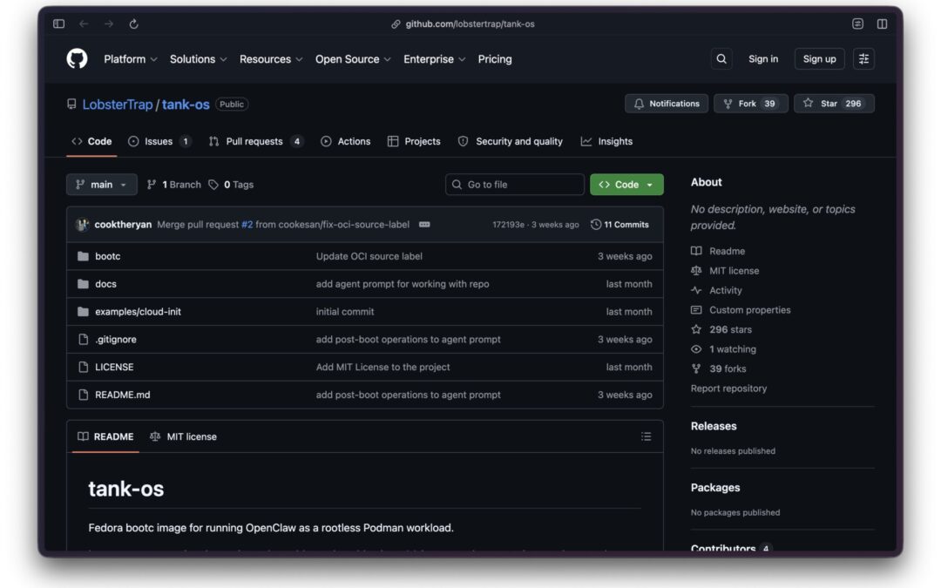Open the Releases heading link
This screenshot has width=941, height=588.
point(714,426)
